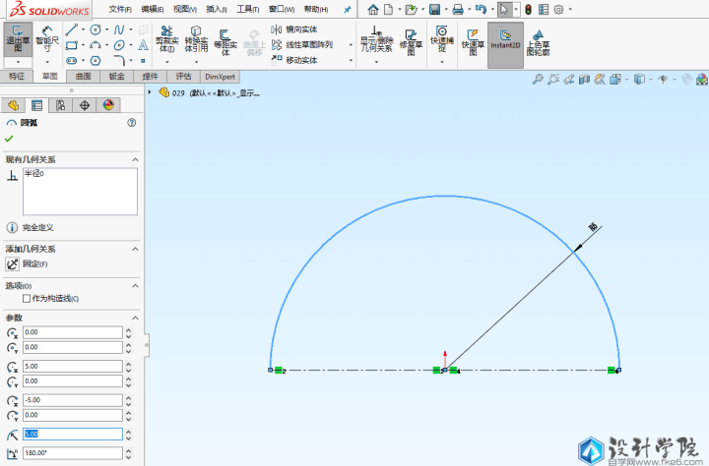Switch to the 特征 (Features) tab
The image size is (709, 466).
(17, 76)
